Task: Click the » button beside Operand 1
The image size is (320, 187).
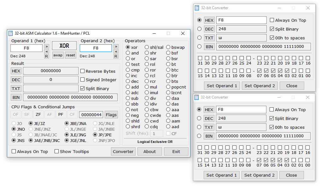Action: 47,46
